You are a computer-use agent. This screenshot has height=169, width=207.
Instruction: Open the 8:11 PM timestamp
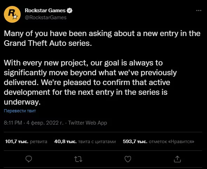point(13,123)
